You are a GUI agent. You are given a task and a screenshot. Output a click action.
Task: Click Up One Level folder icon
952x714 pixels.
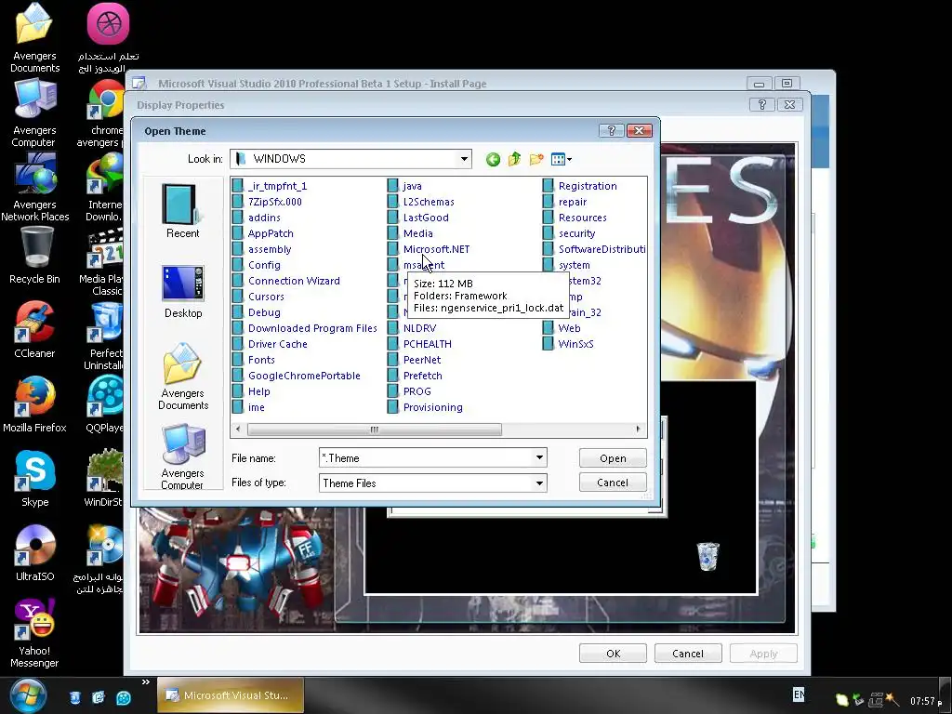(514, 159)
